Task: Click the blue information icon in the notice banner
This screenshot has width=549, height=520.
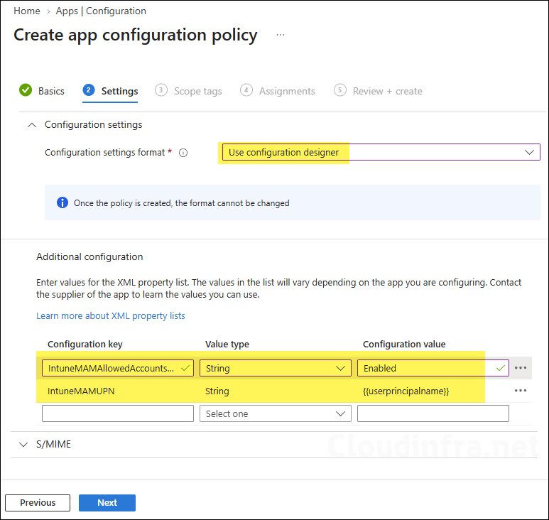Action: tap(62, 202)
